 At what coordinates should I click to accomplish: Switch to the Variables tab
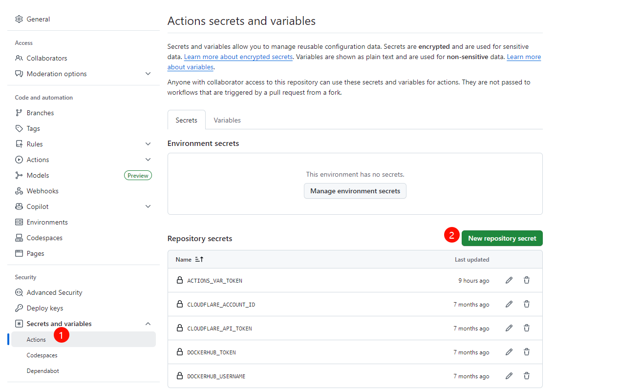pos(227,120)
